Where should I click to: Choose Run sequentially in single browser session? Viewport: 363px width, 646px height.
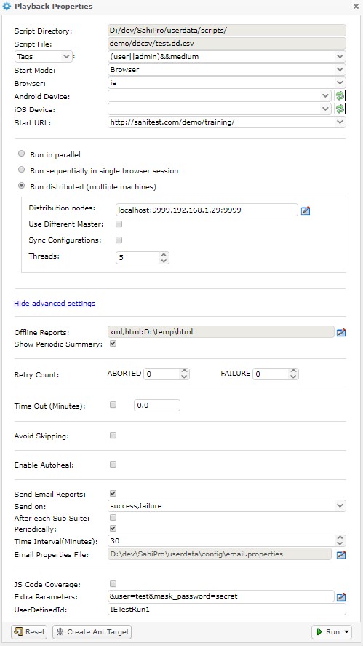coord(21,169)
